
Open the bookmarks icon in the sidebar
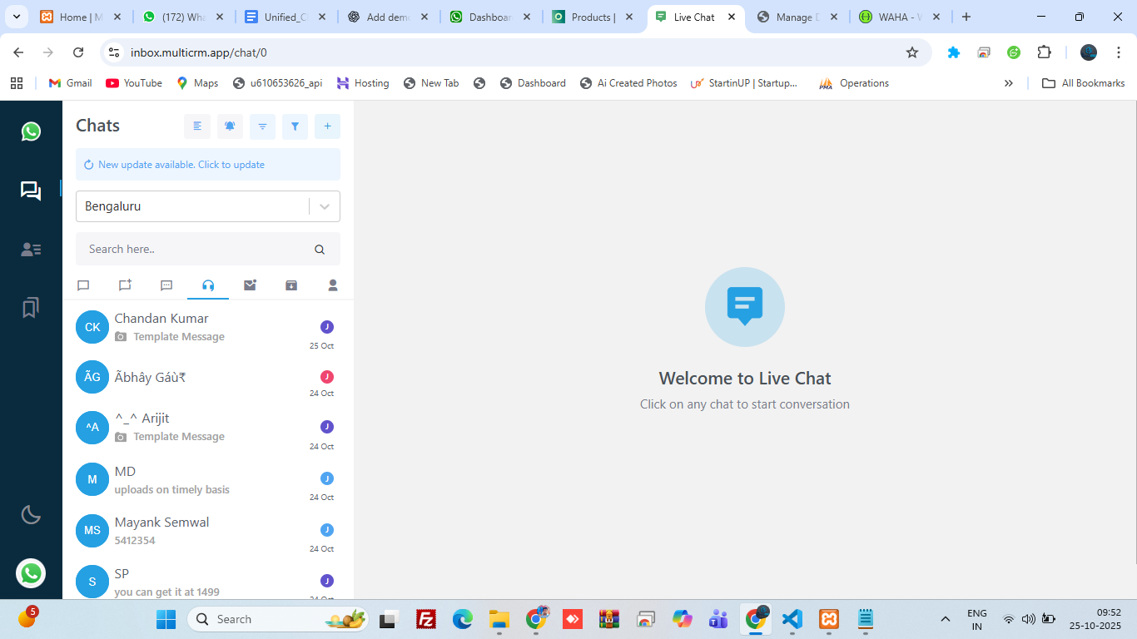click(31, 307)
